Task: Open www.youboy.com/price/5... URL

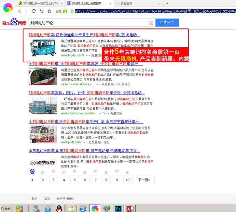Action: pyautogui.click(x=79, y=113)
